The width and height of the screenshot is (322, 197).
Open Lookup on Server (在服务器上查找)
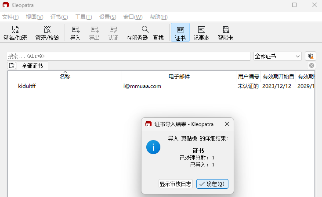coord(145,33)
